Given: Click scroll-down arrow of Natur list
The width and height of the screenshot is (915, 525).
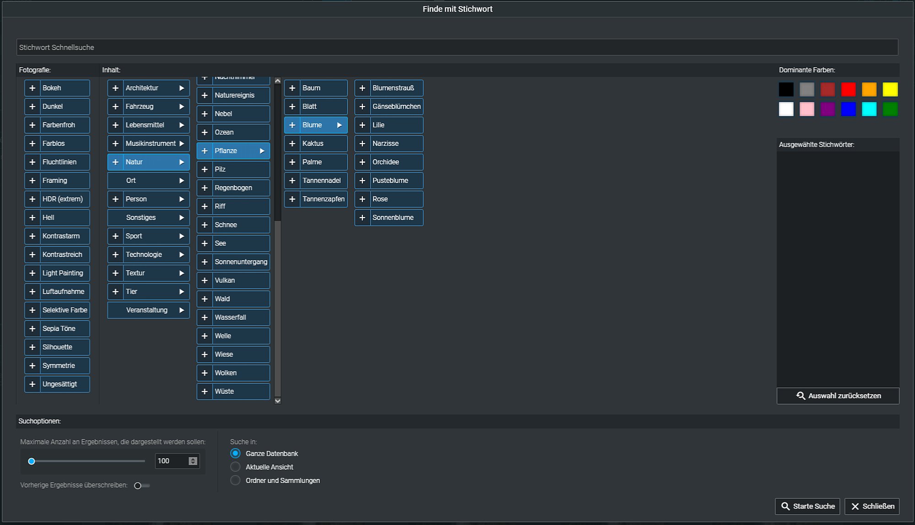Looking at the screenshot, I should 278,401.
